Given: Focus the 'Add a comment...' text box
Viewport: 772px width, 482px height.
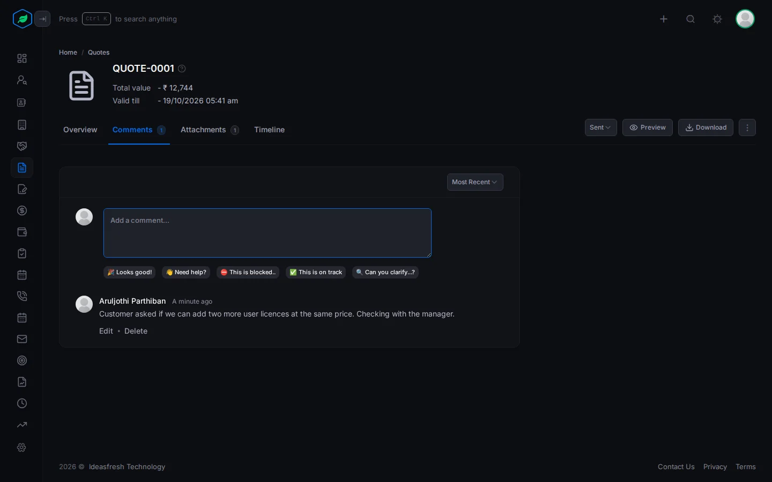Looking at the screenshot, I should (x=268, y=233).
